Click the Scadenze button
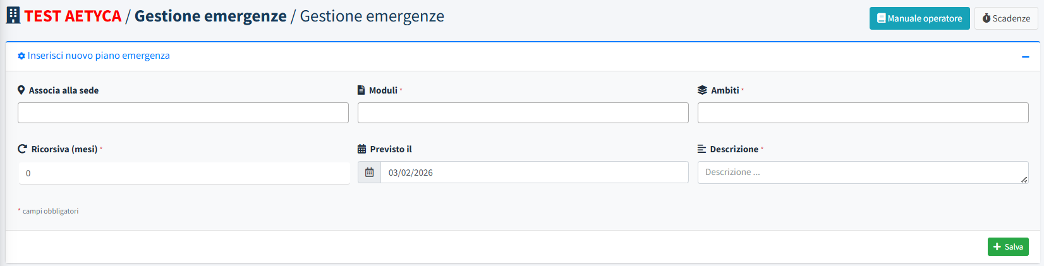The height and width of the screenshot is (266, 1044). 1006,18
